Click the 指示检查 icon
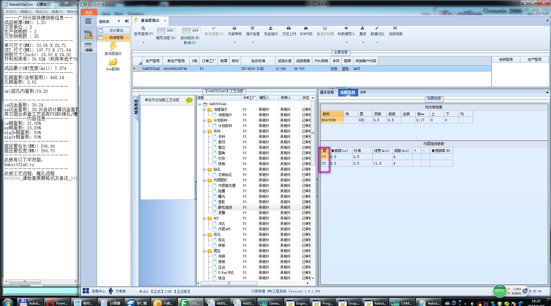Viewport: 551px width, 306px height. [x=253, y=28]
